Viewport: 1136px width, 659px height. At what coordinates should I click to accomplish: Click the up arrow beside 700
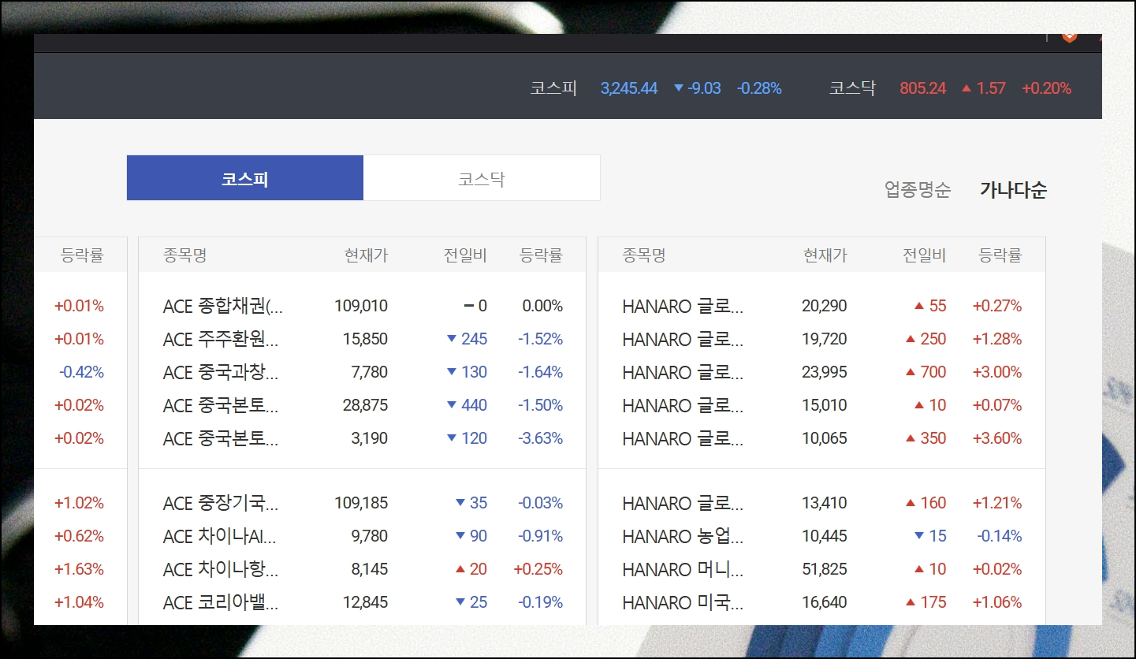[911, 372]
